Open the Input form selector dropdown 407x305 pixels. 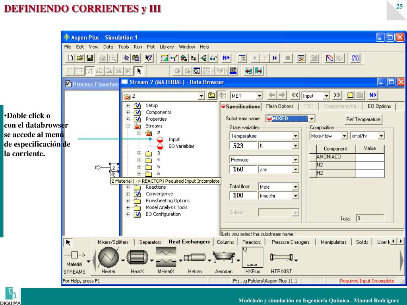click(x=327, y=96)
